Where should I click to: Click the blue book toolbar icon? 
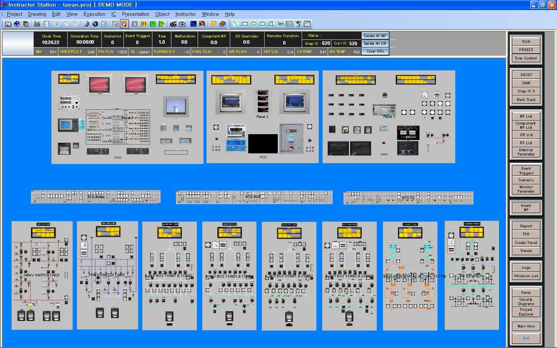pos(17,24)
